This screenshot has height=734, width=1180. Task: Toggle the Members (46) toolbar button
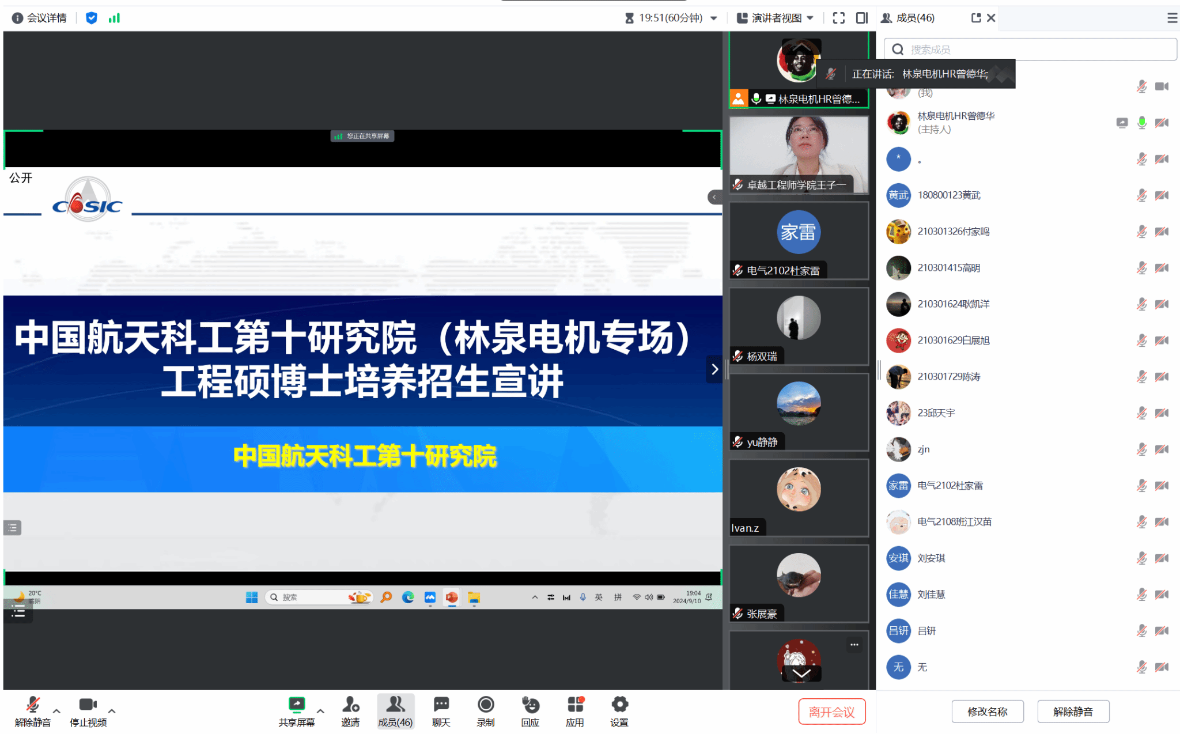pyautogui.click(x=395, y=712)
